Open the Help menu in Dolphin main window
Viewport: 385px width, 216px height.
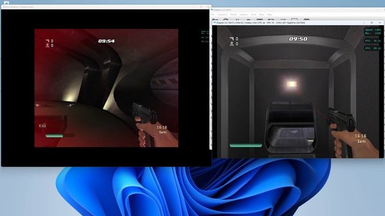269,14
